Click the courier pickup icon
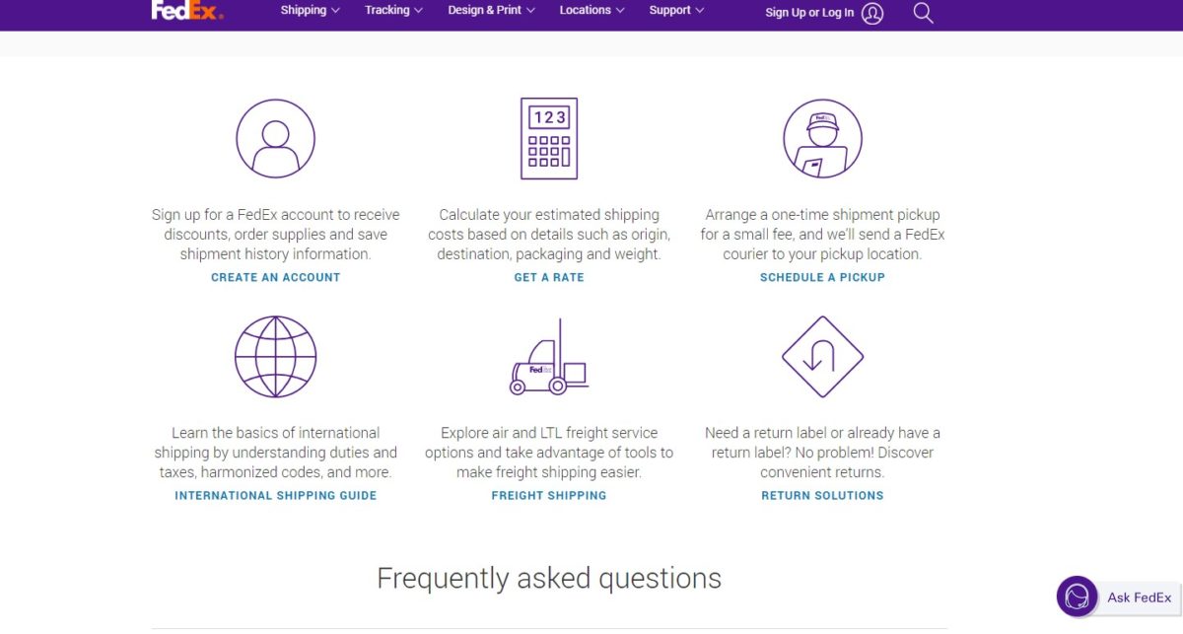Screen dimensions: 1183x634 (822, 139)
